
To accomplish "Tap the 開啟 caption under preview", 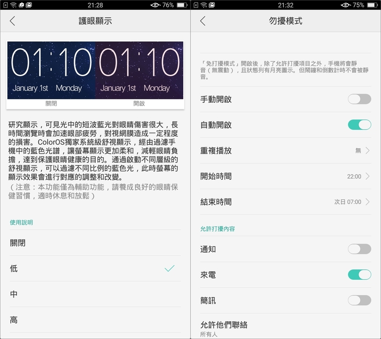I will [x=139, y=103].
